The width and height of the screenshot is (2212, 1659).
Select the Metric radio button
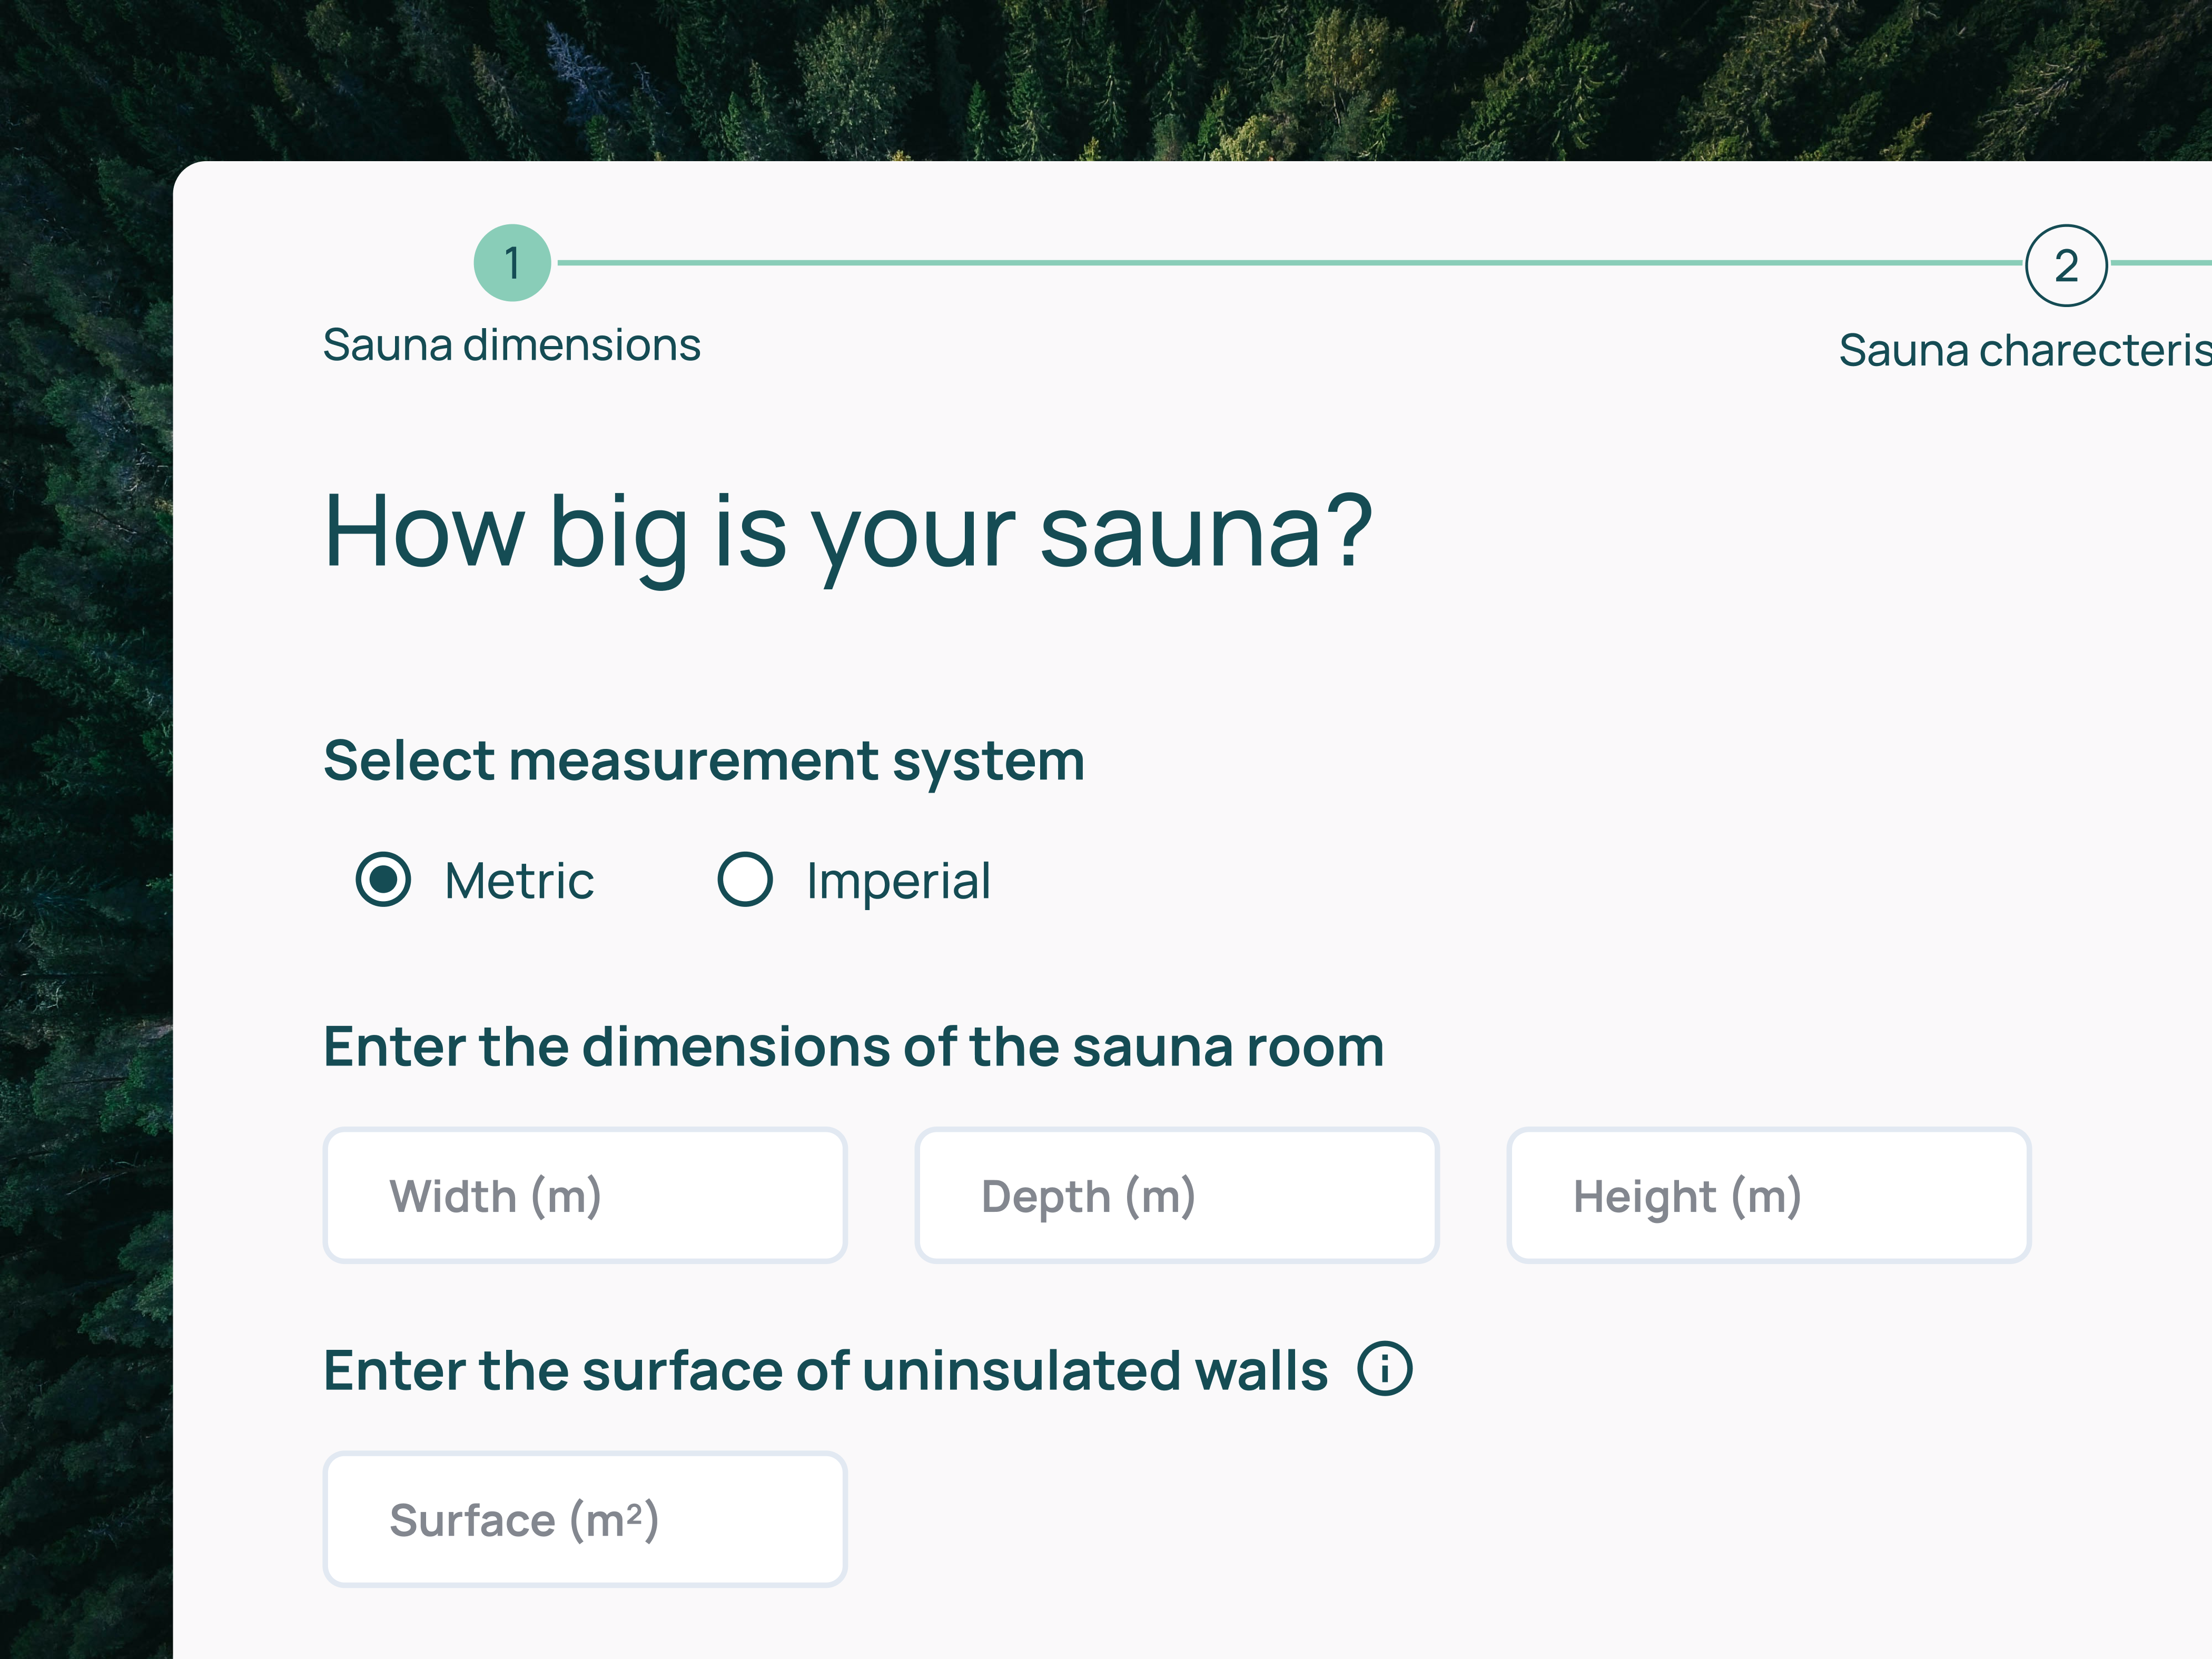tap(383, 880)
